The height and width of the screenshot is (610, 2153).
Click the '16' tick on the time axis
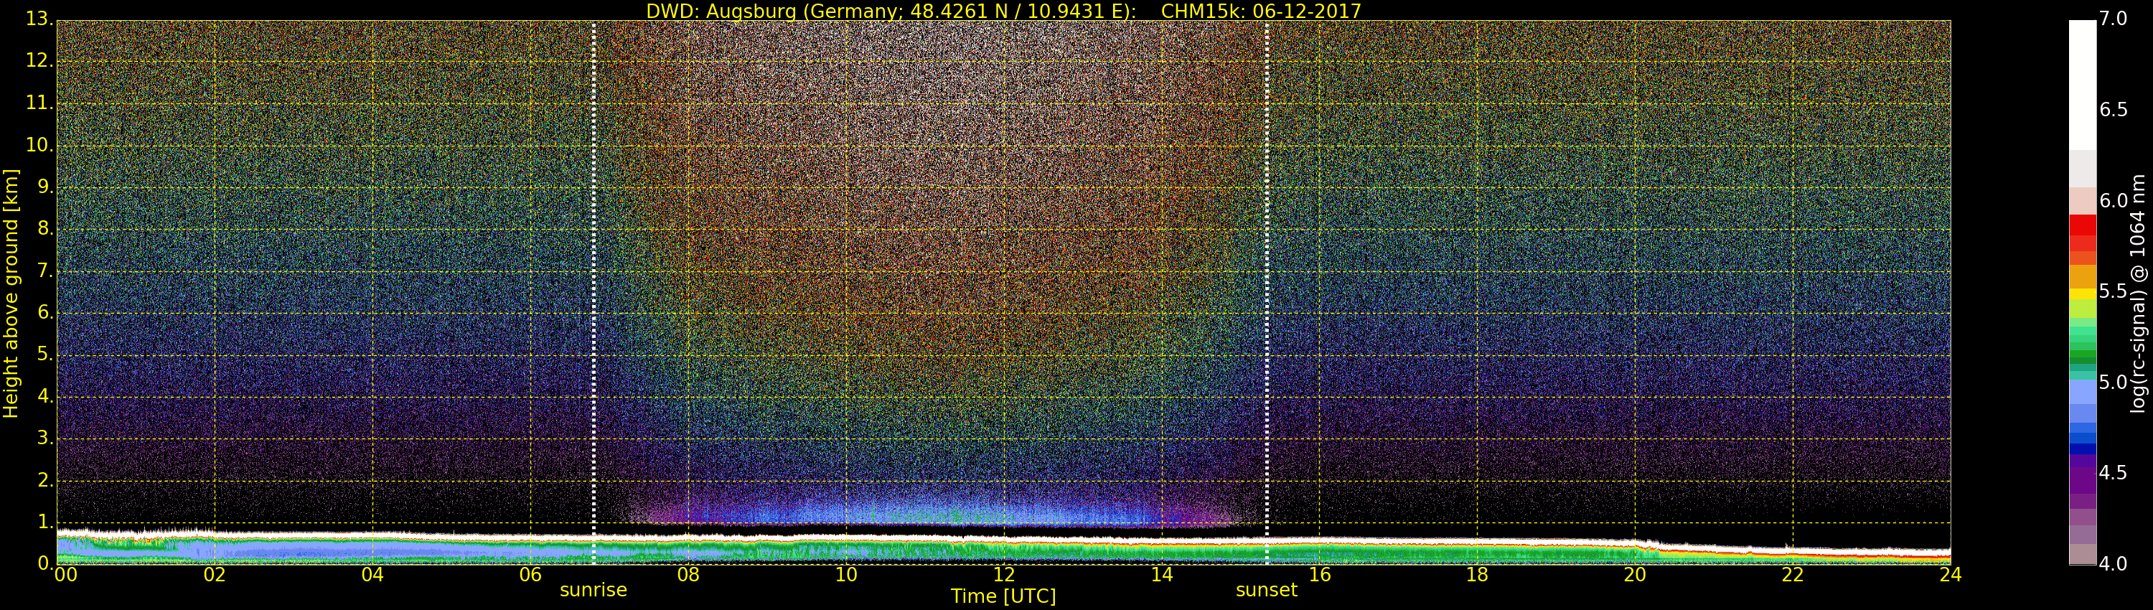[1320, 575]
